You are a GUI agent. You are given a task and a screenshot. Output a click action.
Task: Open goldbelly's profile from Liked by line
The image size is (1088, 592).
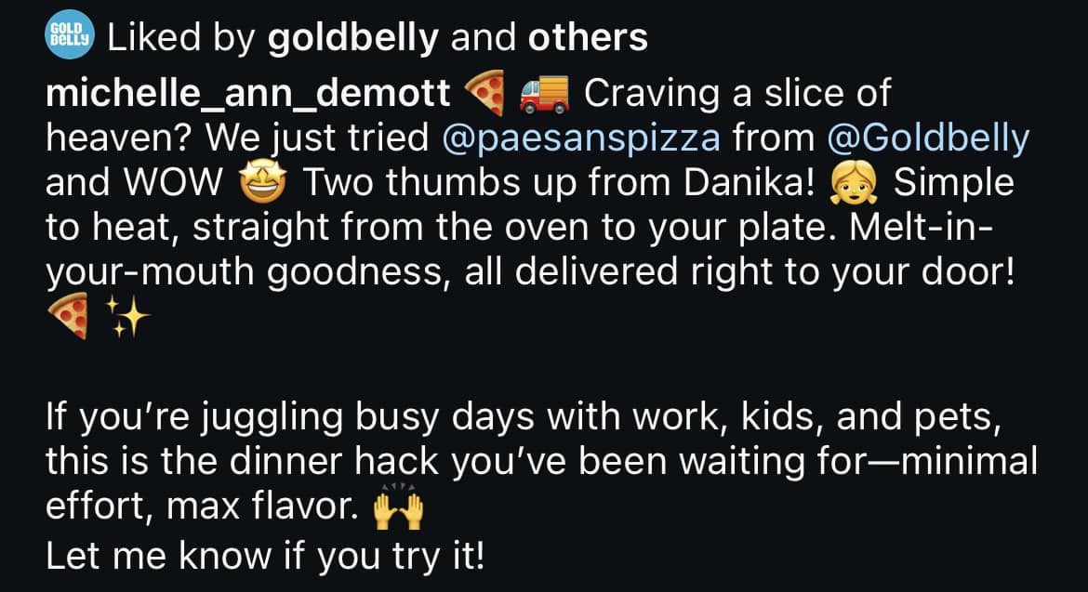[352, 37]
